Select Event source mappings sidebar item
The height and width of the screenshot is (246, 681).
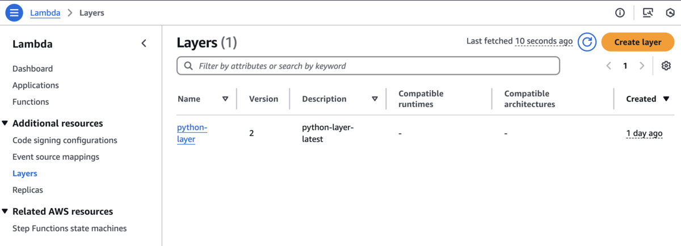(56, 156)
